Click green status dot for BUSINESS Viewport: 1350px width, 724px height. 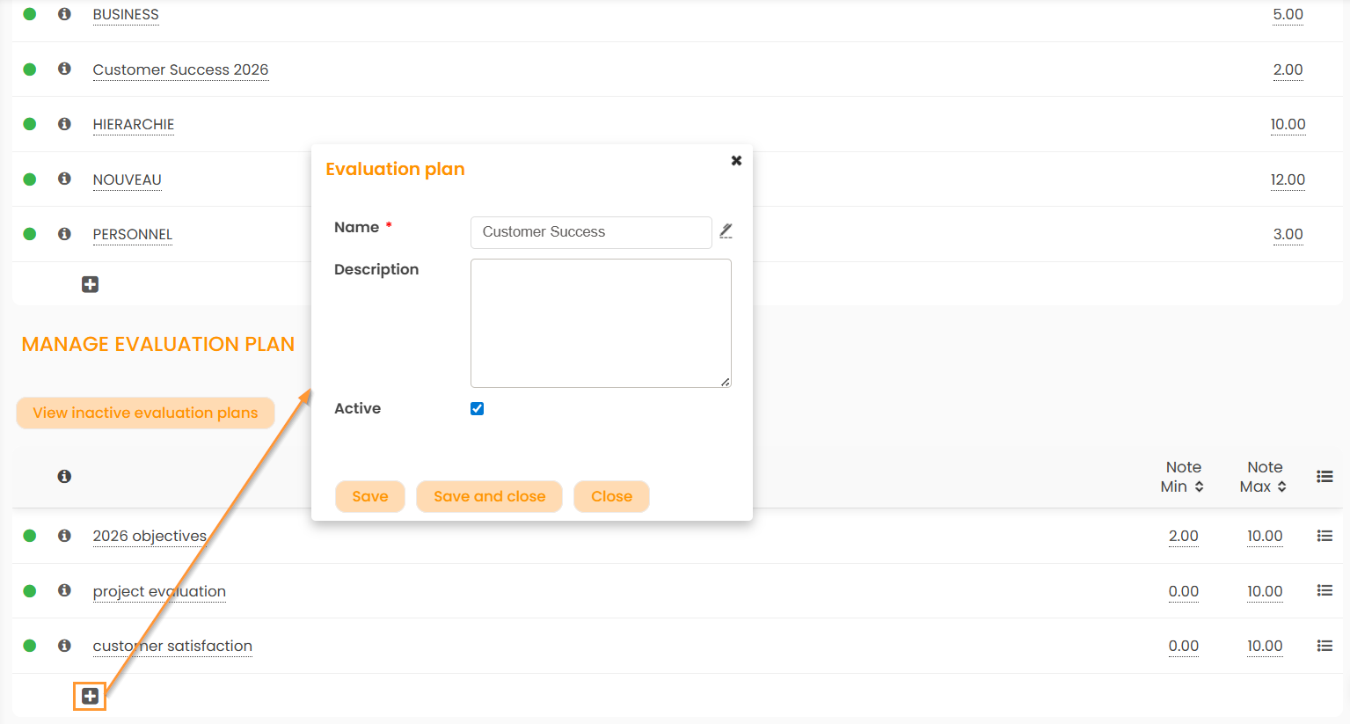pos(30,14)
